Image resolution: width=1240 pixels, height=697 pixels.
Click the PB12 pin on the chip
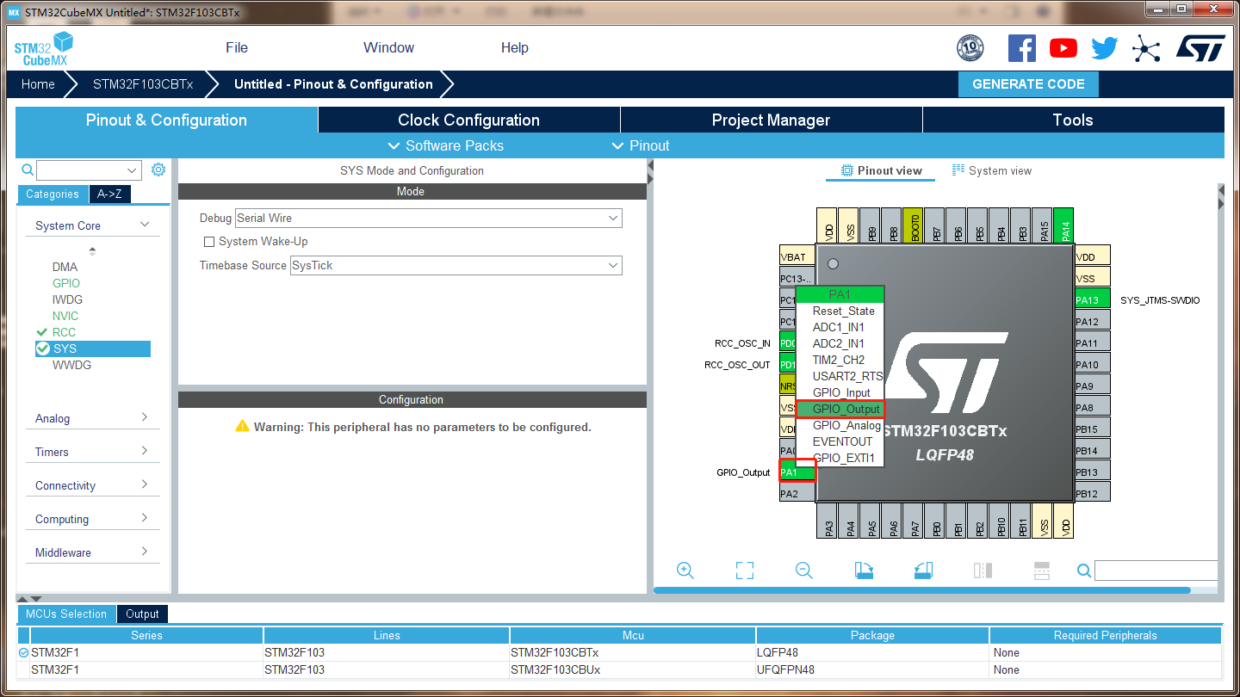[x=1093, y=494]
